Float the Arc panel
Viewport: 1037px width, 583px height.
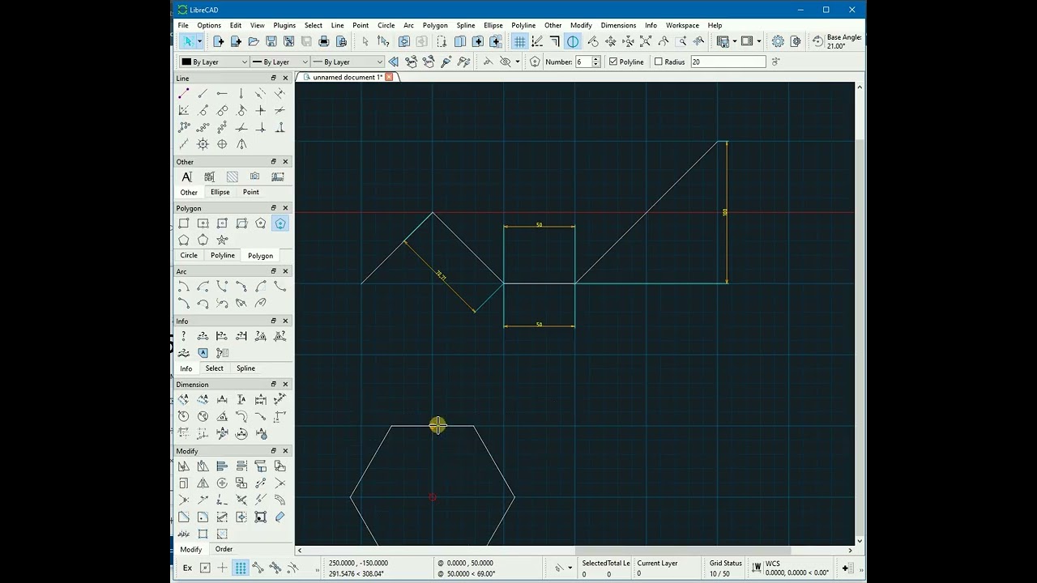[x=274, y=271]
